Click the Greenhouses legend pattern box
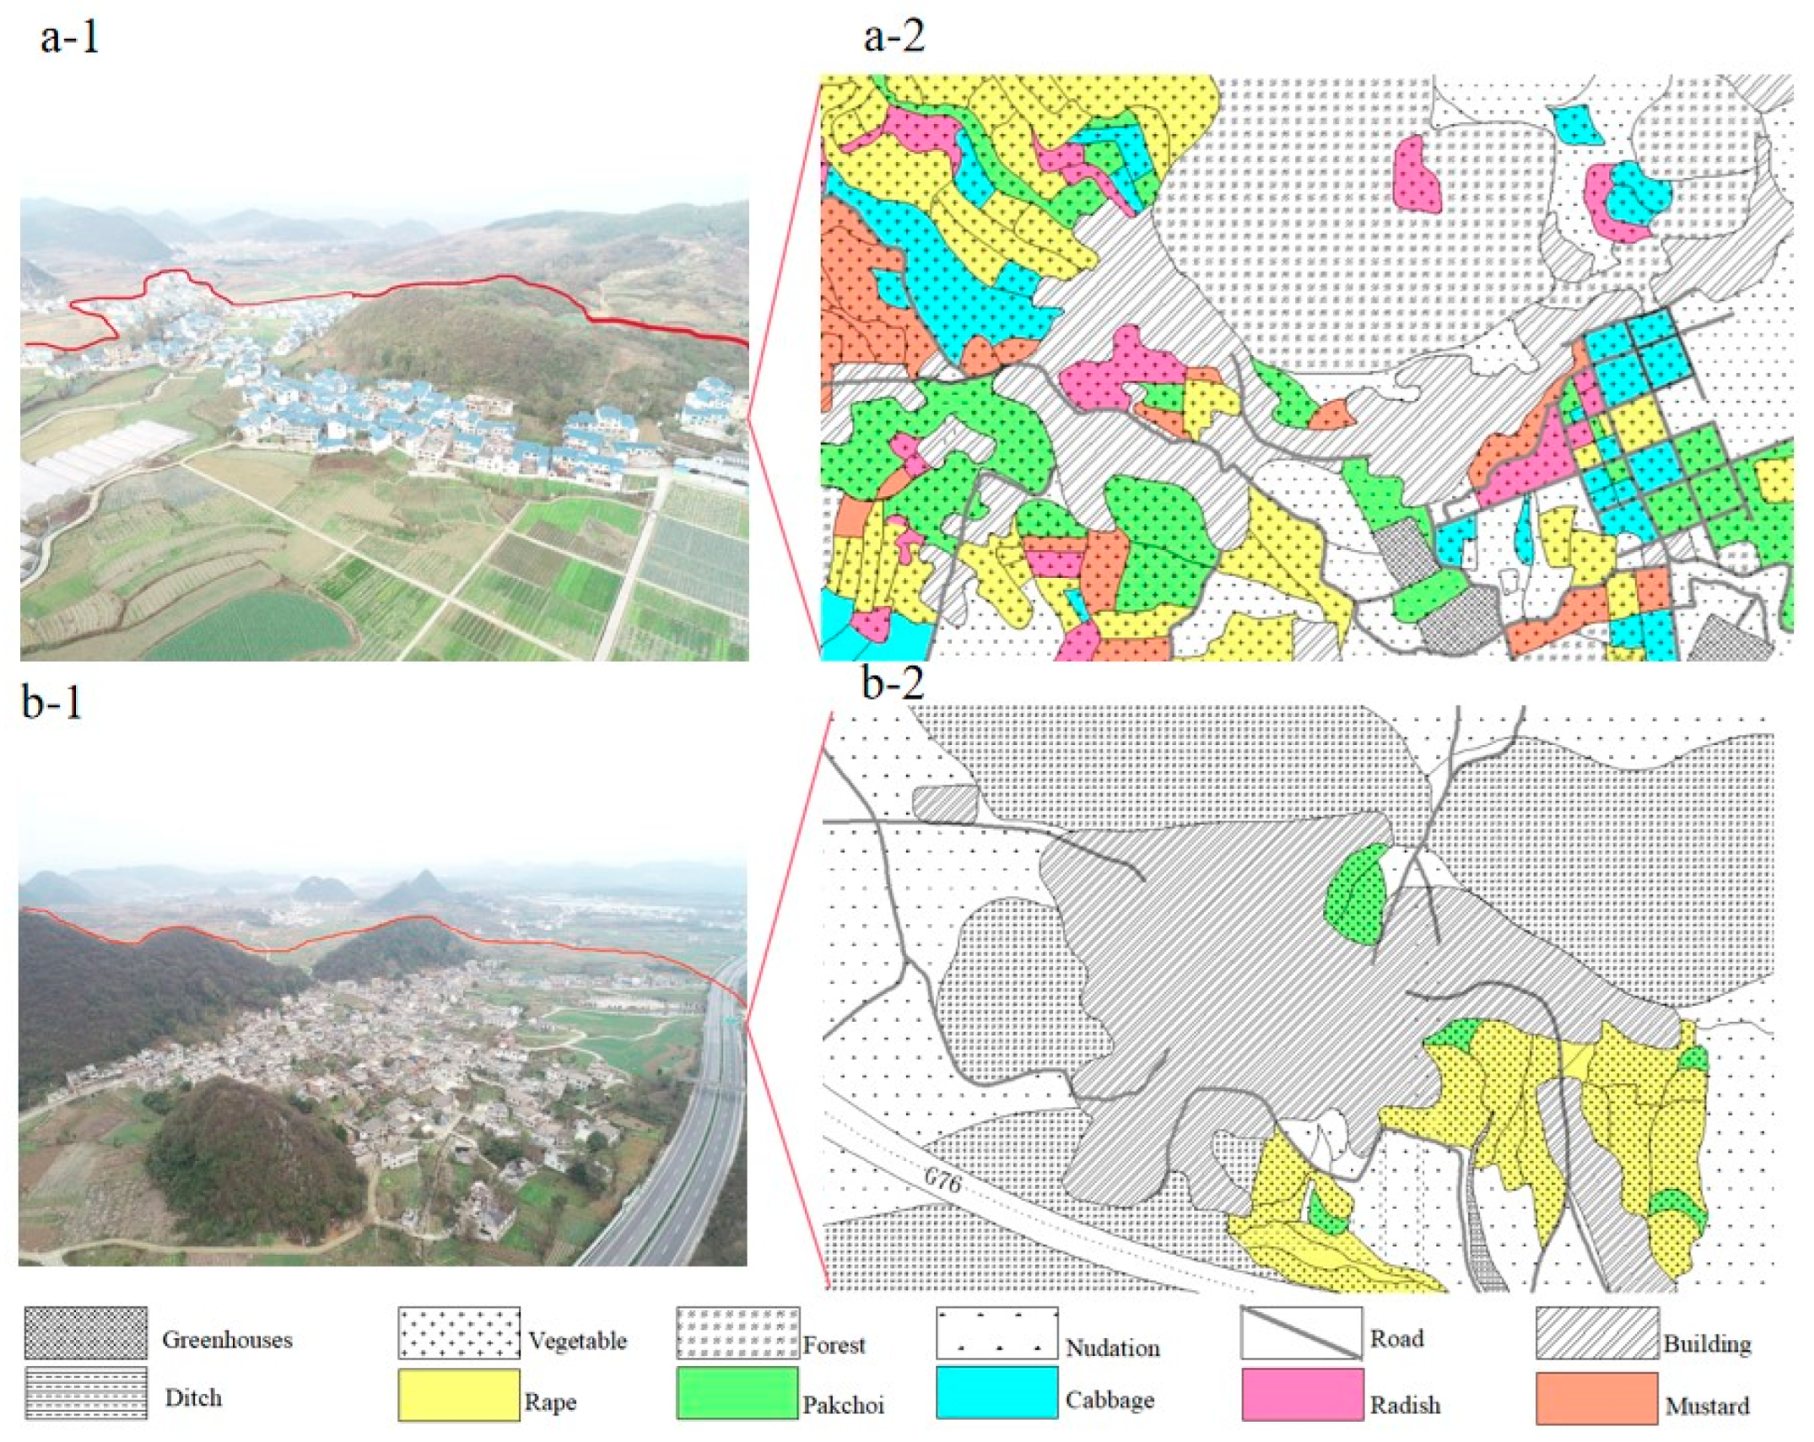The image size is (1814, 1442). tap(85, 1332)
